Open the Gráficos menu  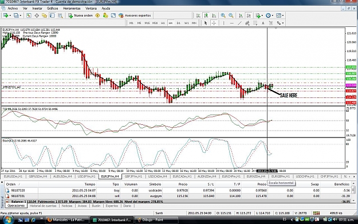[52, 9]
